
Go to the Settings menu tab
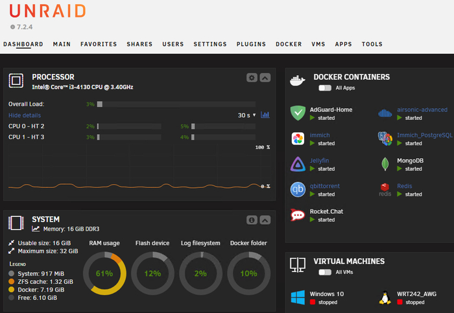tap(210, 44)
